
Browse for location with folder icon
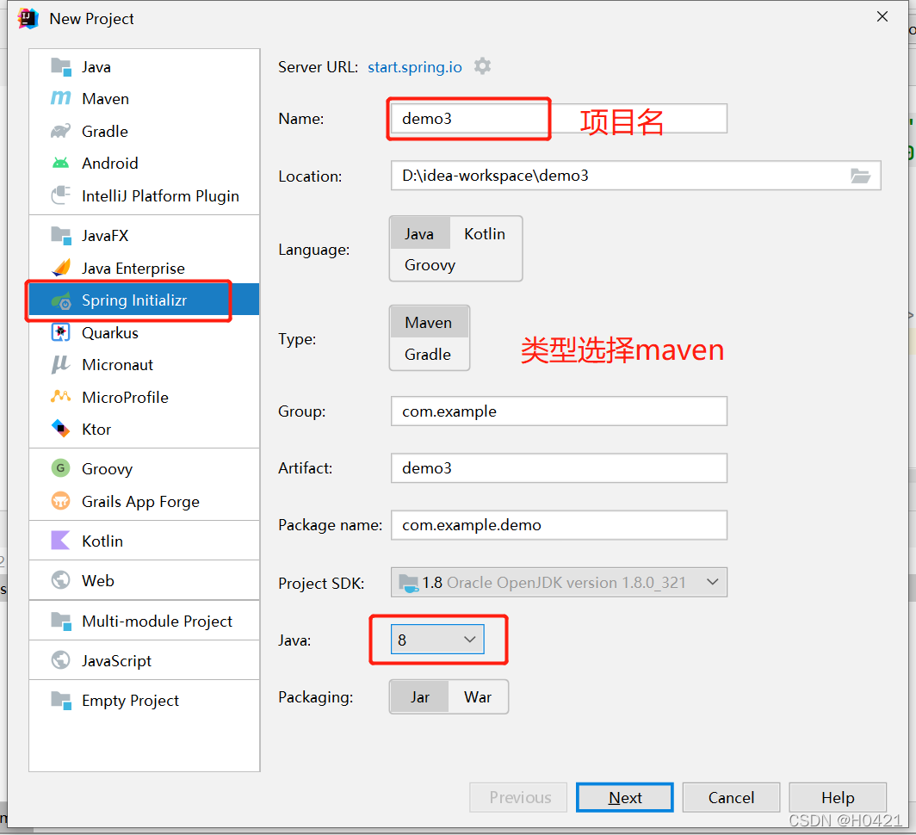(861, 176)
